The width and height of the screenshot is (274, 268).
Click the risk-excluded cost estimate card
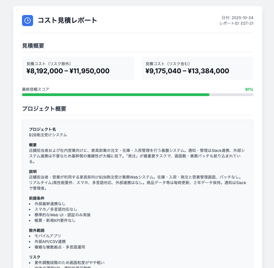(78, 68)
